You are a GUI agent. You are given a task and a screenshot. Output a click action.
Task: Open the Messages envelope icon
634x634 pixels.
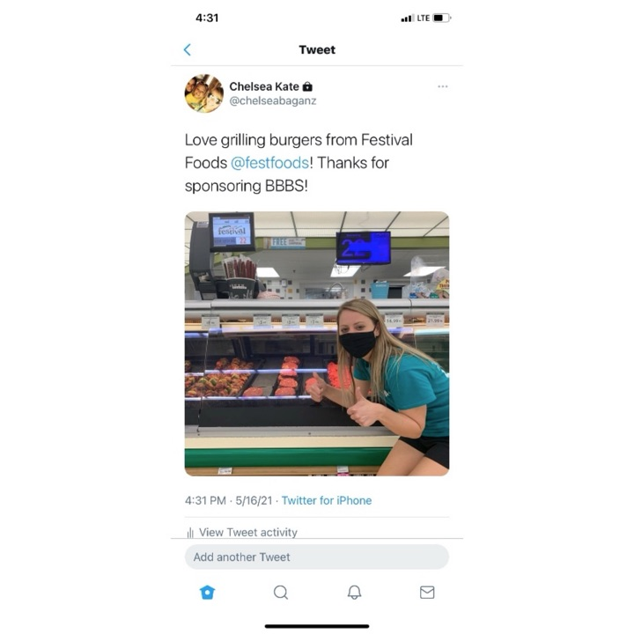pyautogui.click(x=427, y=593)
